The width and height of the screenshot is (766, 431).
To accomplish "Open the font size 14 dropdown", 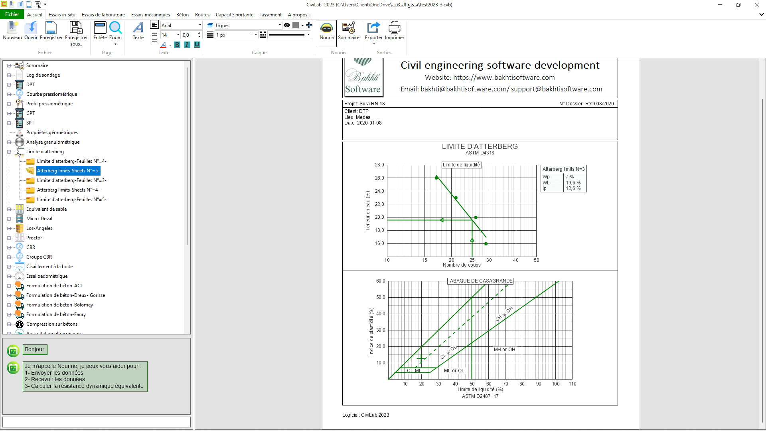I will 178,35.
